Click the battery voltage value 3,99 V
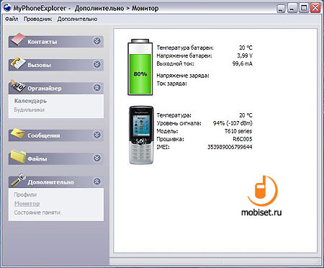324x268 pixels. click(245, 55)
